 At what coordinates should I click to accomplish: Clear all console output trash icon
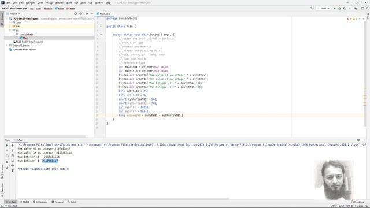point(13,170)
